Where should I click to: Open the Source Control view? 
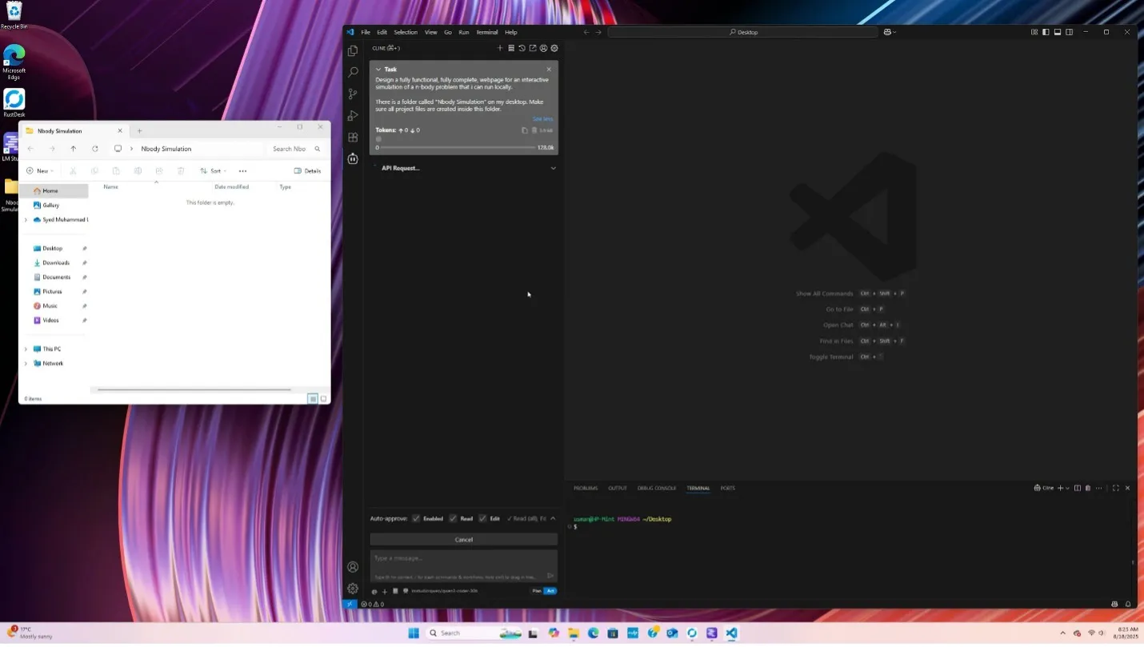coord(353,94)
